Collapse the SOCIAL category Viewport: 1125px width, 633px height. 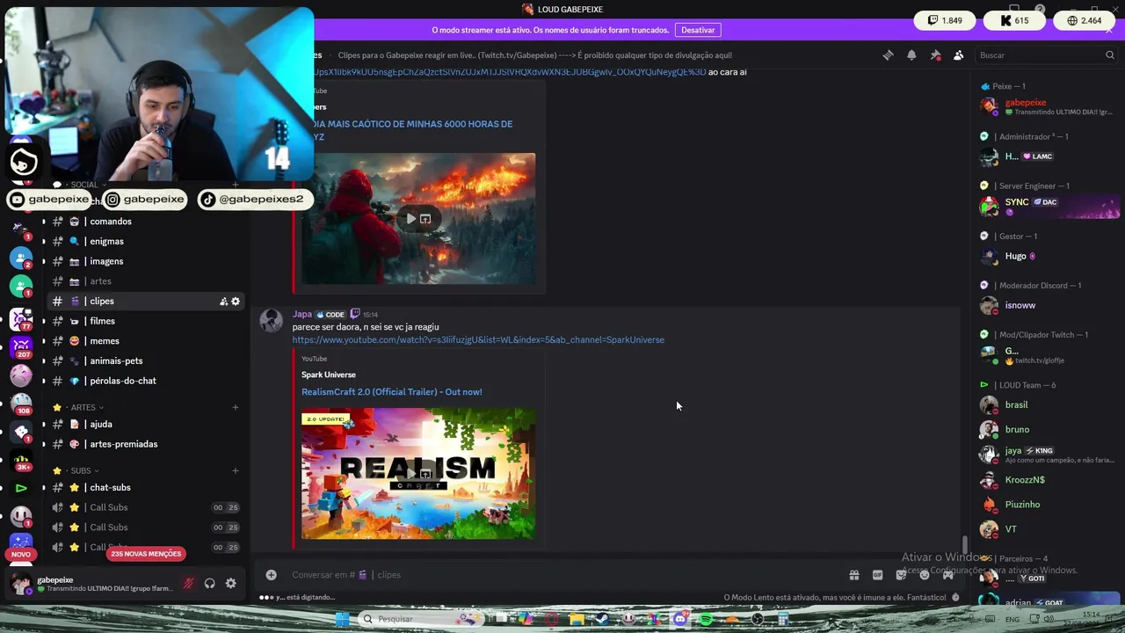81,185
